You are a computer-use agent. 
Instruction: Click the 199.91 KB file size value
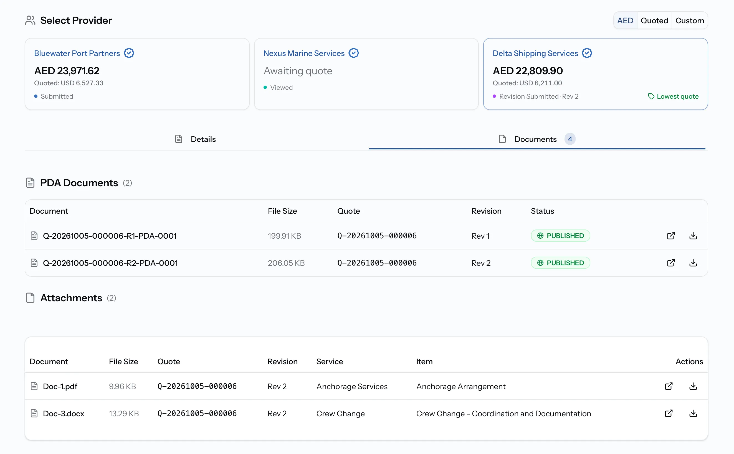284,236
